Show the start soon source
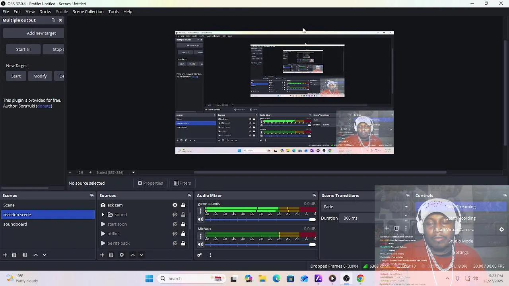 (x=175, y=224)
